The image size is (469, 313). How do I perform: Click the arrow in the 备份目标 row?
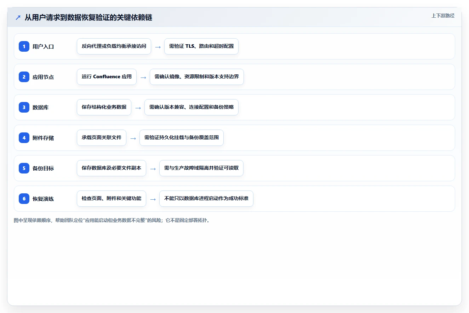pos(153,169)
